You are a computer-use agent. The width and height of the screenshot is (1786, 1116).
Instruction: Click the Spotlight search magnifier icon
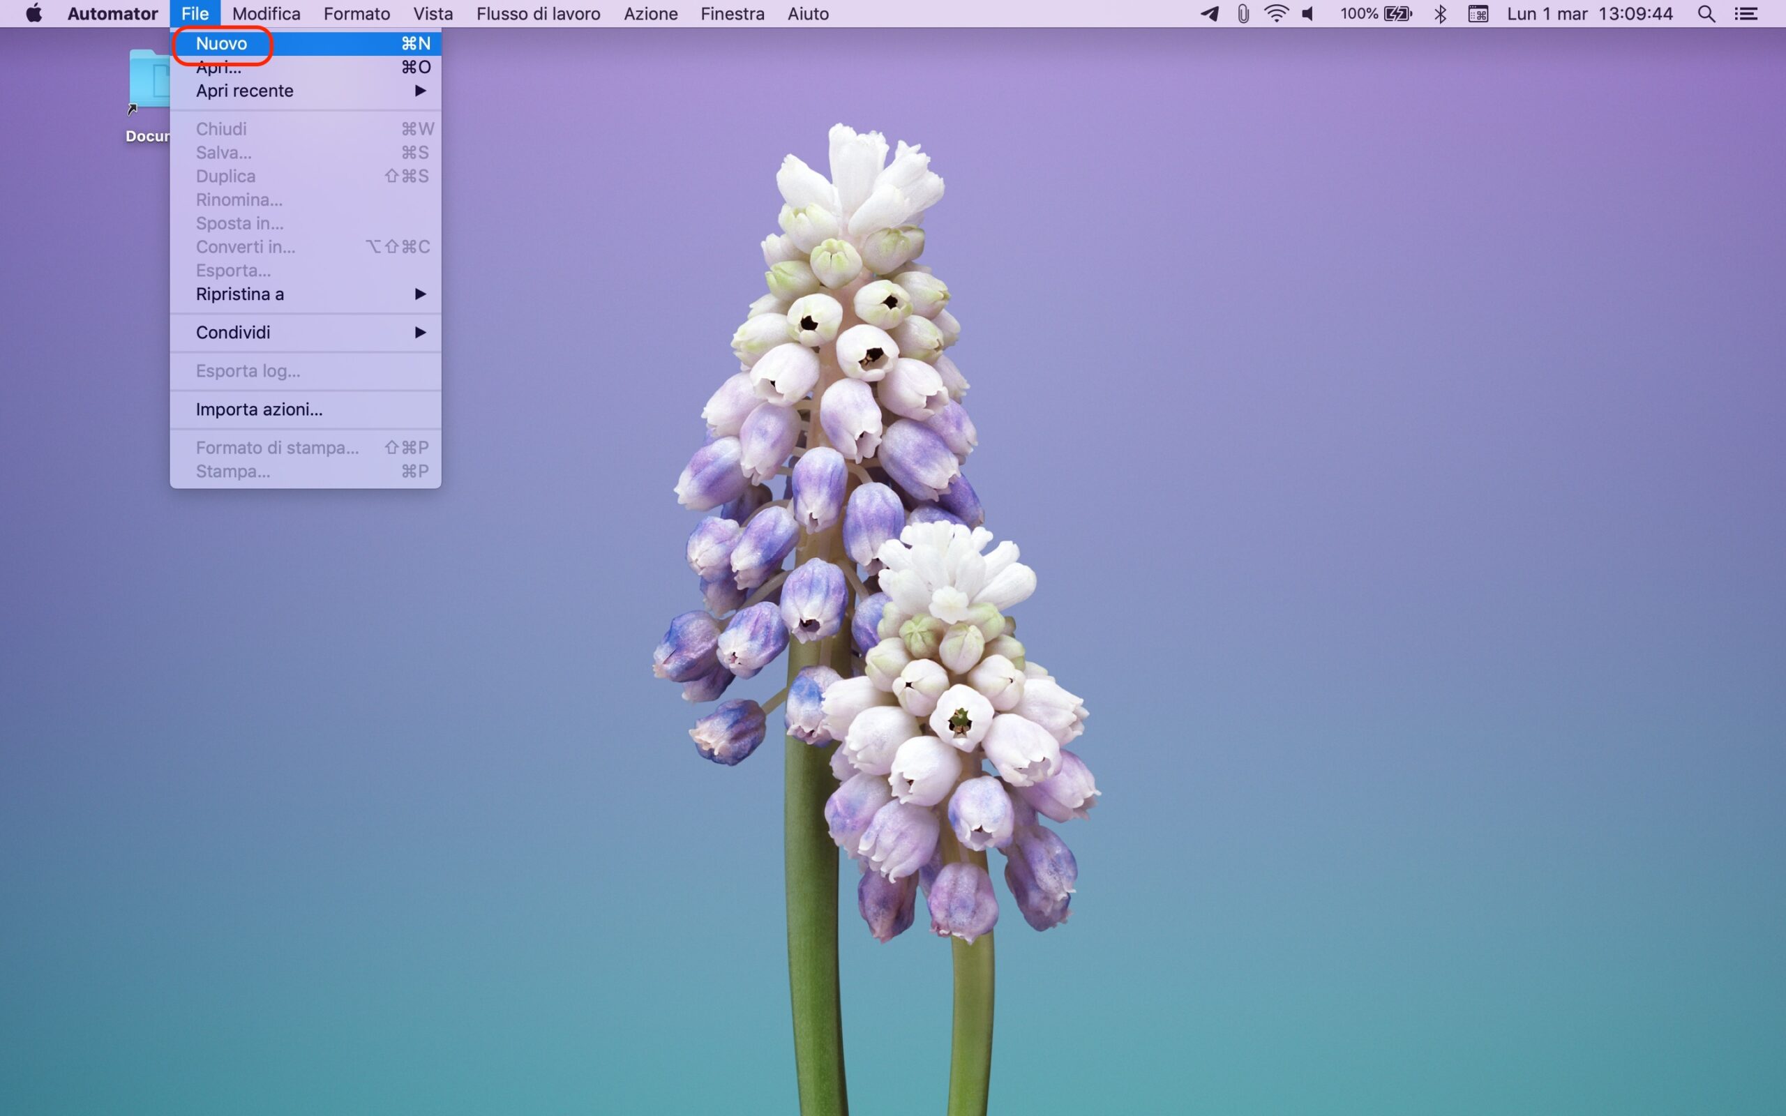(x=1706, y=13)
